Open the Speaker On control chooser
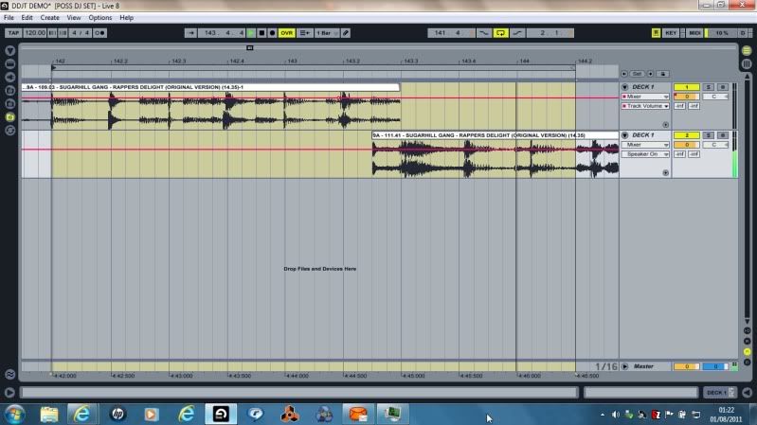This screenshot has width=757, height=425. coord(645,153)
